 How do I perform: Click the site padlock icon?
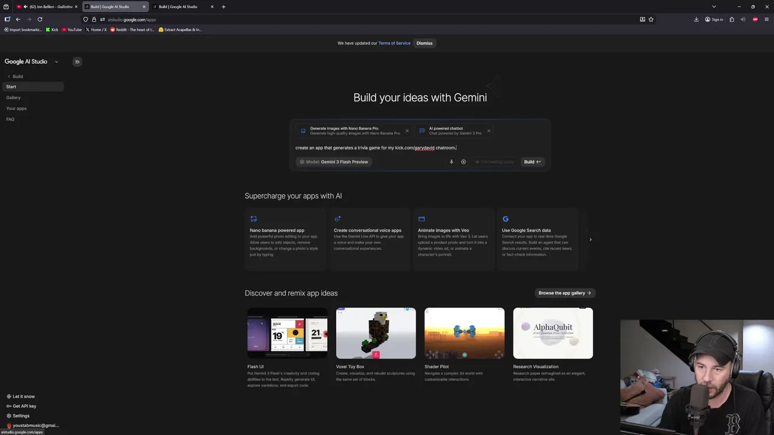coord(94,19)
